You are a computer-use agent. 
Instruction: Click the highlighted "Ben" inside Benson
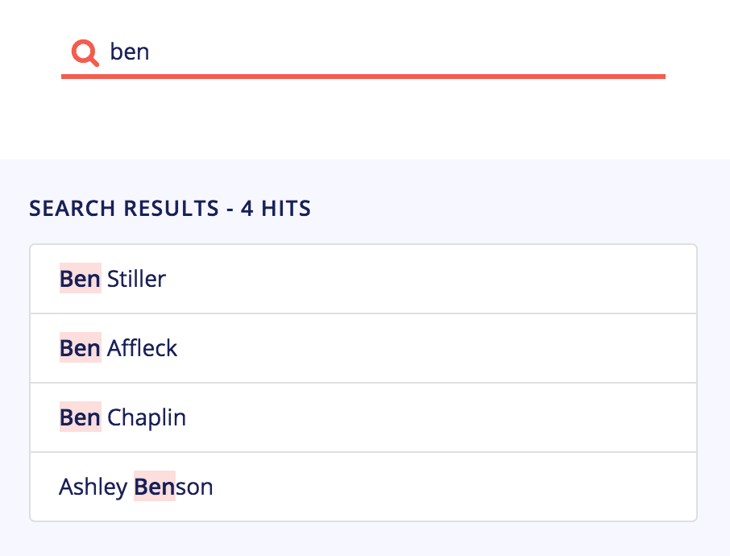tap(155, 486)
